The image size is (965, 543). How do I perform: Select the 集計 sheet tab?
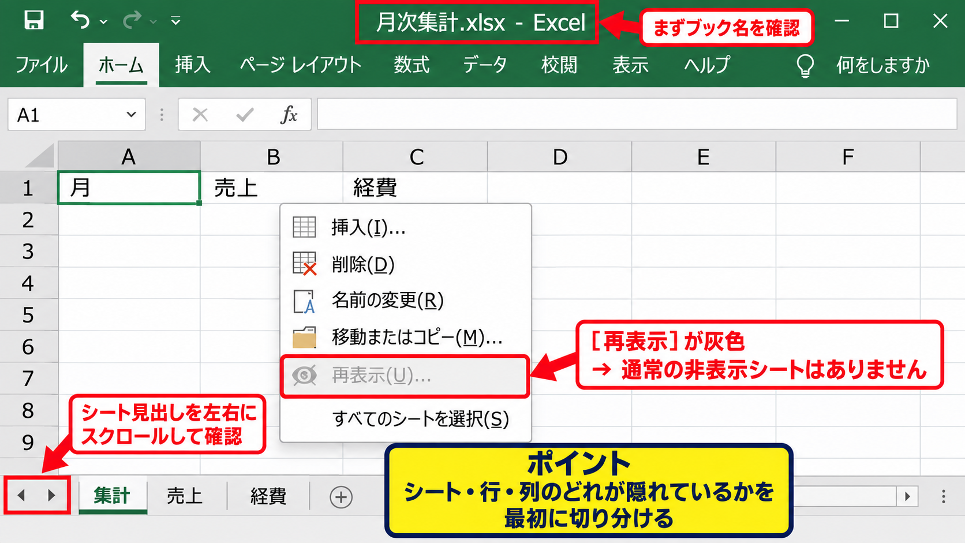tap(113, 496)
